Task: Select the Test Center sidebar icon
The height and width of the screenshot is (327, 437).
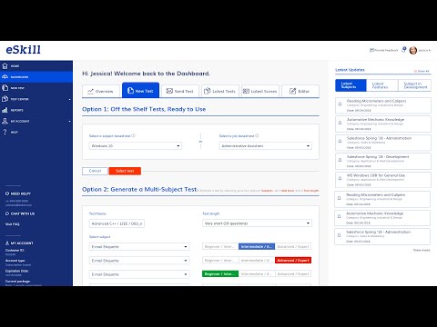Action: click(x=5, y=99)
